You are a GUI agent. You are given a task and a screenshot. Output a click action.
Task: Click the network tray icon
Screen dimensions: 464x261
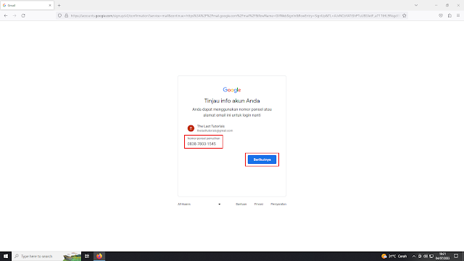pyautogui.click(x=431, y=256)
